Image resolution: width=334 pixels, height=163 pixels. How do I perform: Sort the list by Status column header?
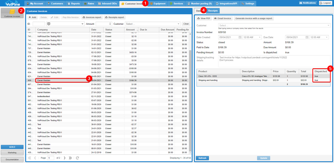114,30
